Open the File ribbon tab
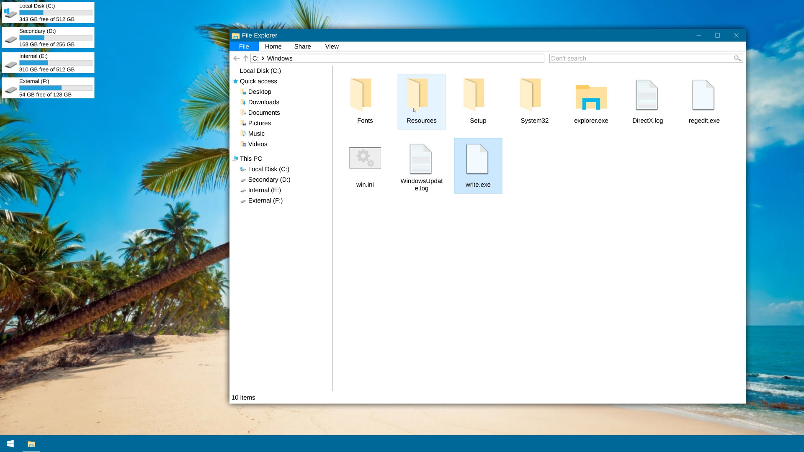This screenshot has height=452, width=804. [244, 46]
